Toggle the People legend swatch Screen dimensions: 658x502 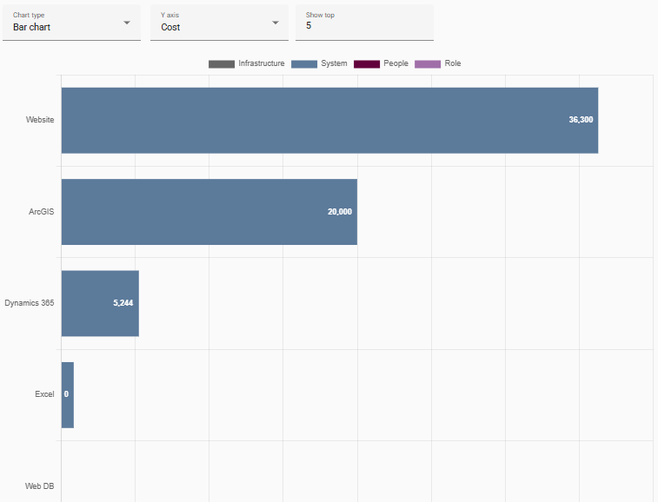click(367, 63)
